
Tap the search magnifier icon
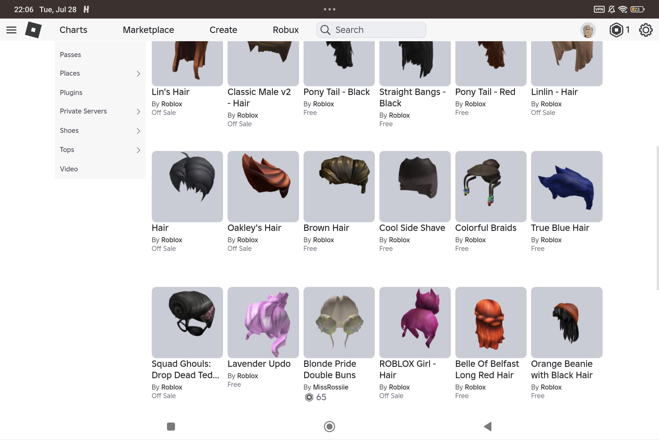point(325,30)
